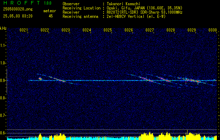Click the 1.0 kHz axis label
This screenshot has width=220, height=140.
3,63
